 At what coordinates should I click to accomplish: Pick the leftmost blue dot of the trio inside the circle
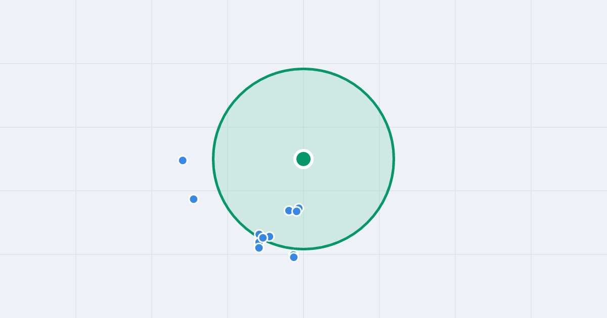(x=289, y=210)
